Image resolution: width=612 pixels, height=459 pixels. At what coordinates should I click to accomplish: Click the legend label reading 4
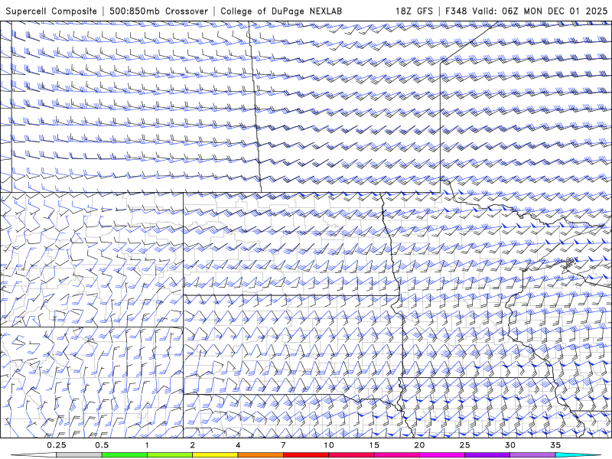pyautogui.click(x=238, y=445)
